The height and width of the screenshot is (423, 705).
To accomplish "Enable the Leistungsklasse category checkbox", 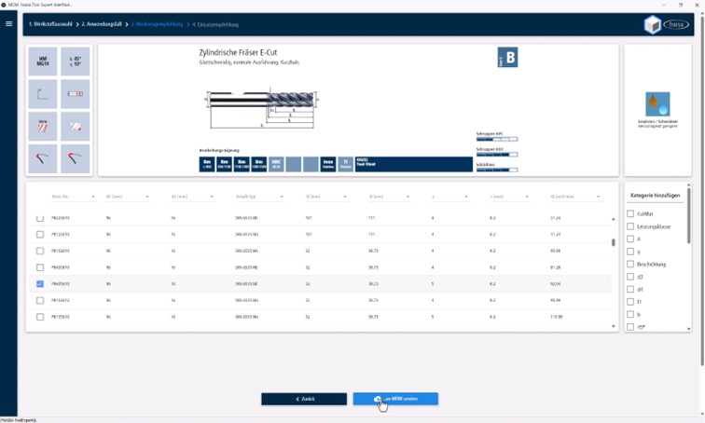I will pos(630,226).
